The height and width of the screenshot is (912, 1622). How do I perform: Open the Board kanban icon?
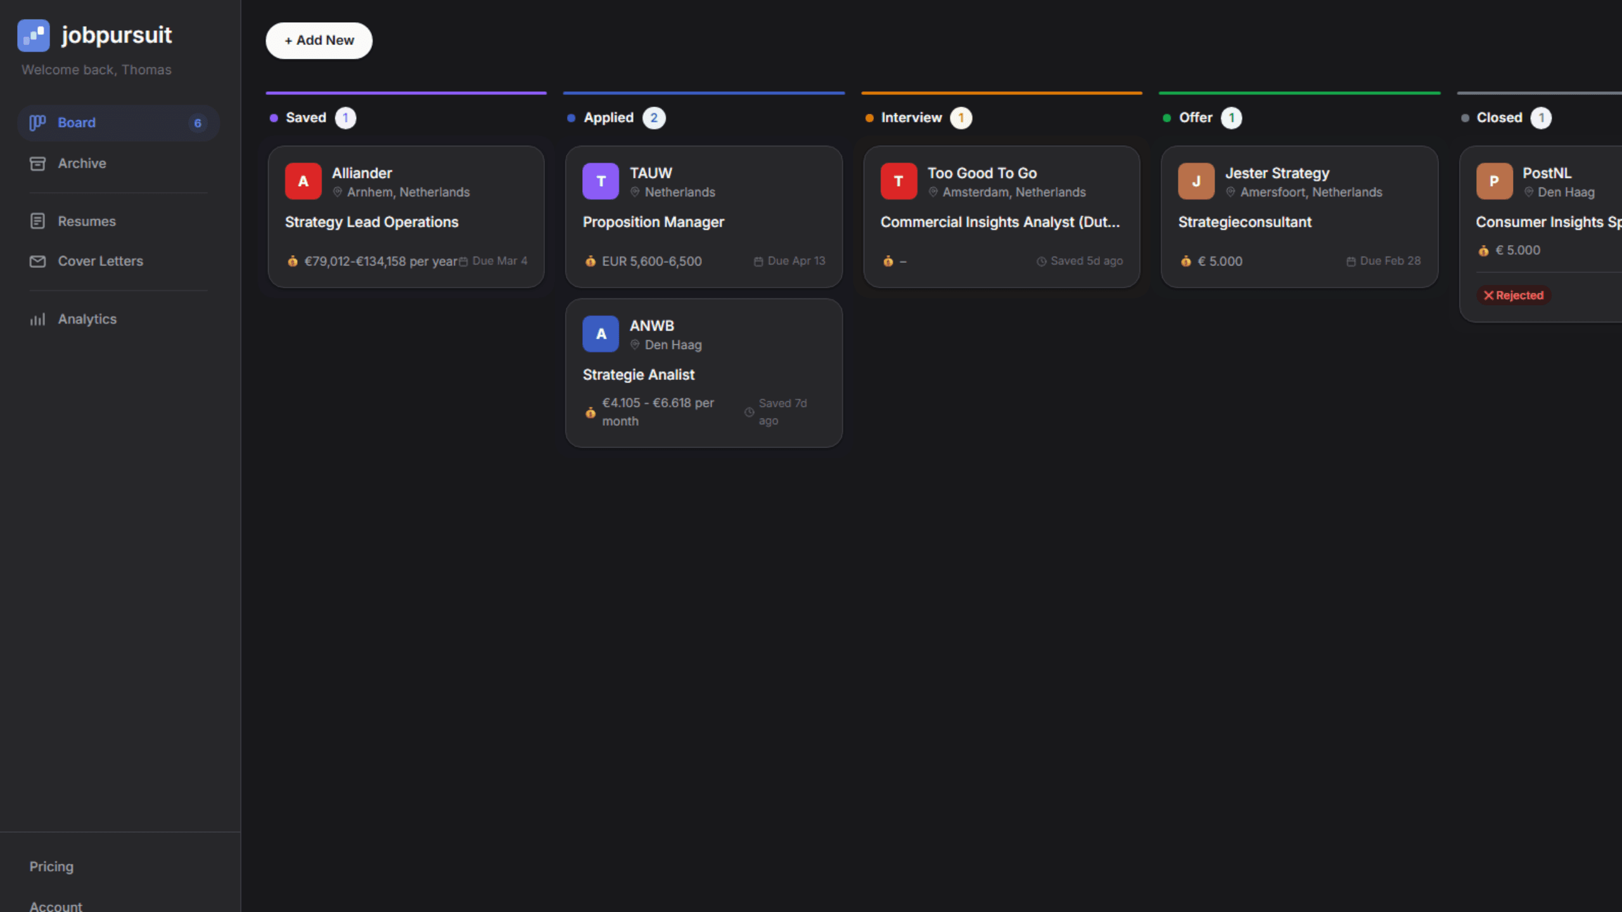[37, 122]
